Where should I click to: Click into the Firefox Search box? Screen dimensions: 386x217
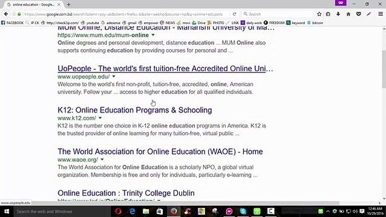[x=277, y=14]
